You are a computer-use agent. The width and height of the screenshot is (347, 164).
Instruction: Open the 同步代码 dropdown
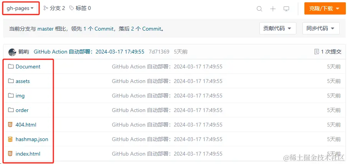[321, 28]
